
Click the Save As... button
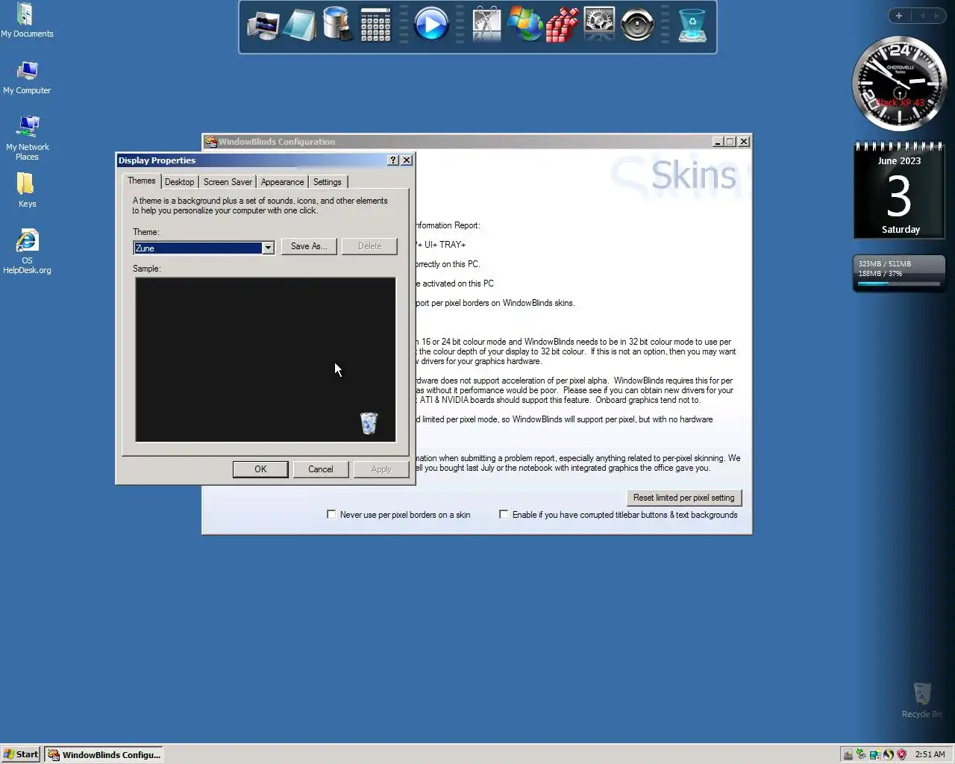pyautogui.click(x=309, y=246)
